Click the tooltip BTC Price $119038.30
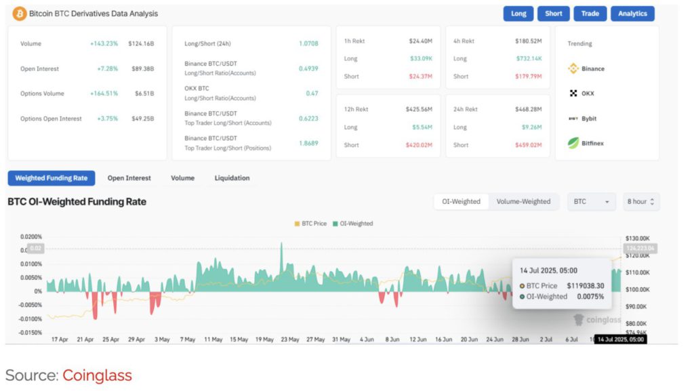Viewport: 694px width, 391px height. 585,286
